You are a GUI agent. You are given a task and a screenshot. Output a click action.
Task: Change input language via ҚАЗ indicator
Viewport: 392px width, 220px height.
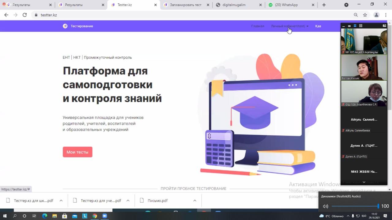point(364,216)
